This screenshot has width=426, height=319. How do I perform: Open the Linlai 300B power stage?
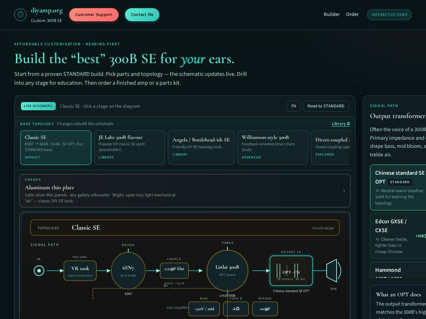pyautogui.click(x=227, y=270)
